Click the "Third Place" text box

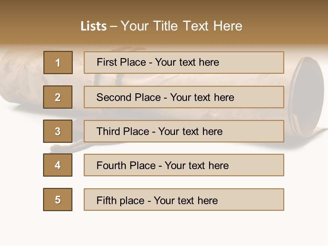[x=184, y=131]
